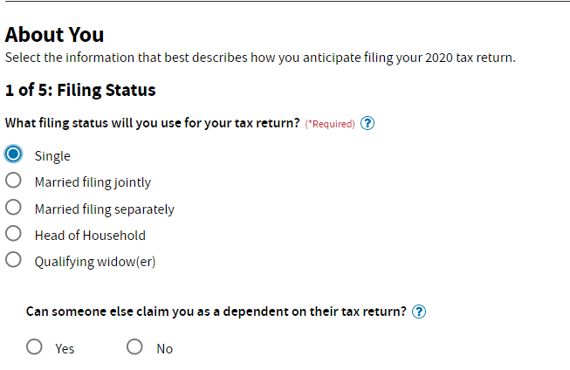Click the Married filing jointly label
The height and width of the screenshot is (370, 570).
click(93, 182)
